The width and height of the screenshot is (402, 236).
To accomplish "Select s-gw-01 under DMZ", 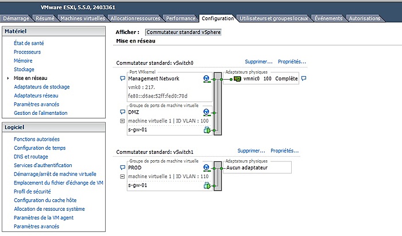I will tap(138, 130).
